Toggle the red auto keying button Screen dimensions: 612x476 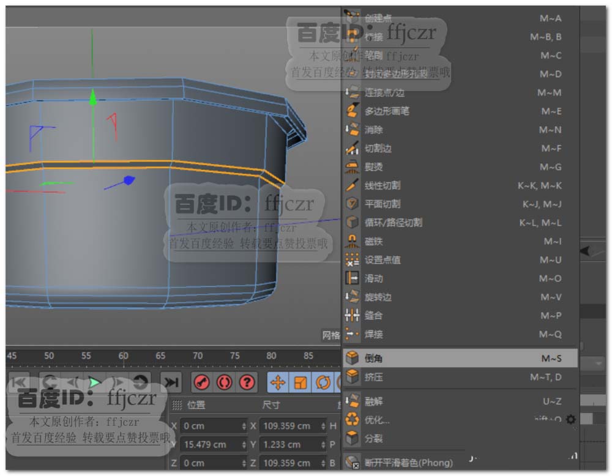224,383
